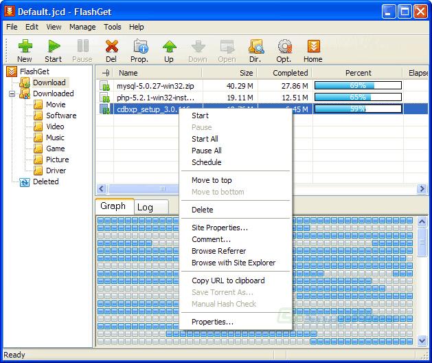432x363 pixels.
Task: Select the Deleted folder in tree
Action: click(x=45, y=181)
